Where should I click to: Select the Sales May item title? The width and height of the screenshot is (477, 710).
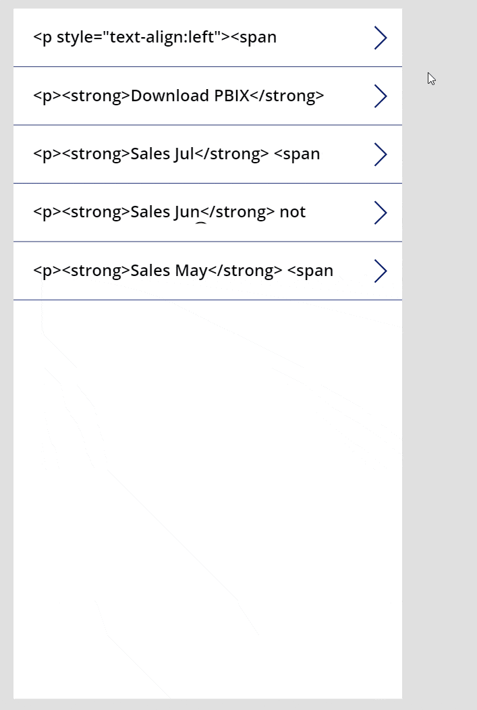coord(184,271)
